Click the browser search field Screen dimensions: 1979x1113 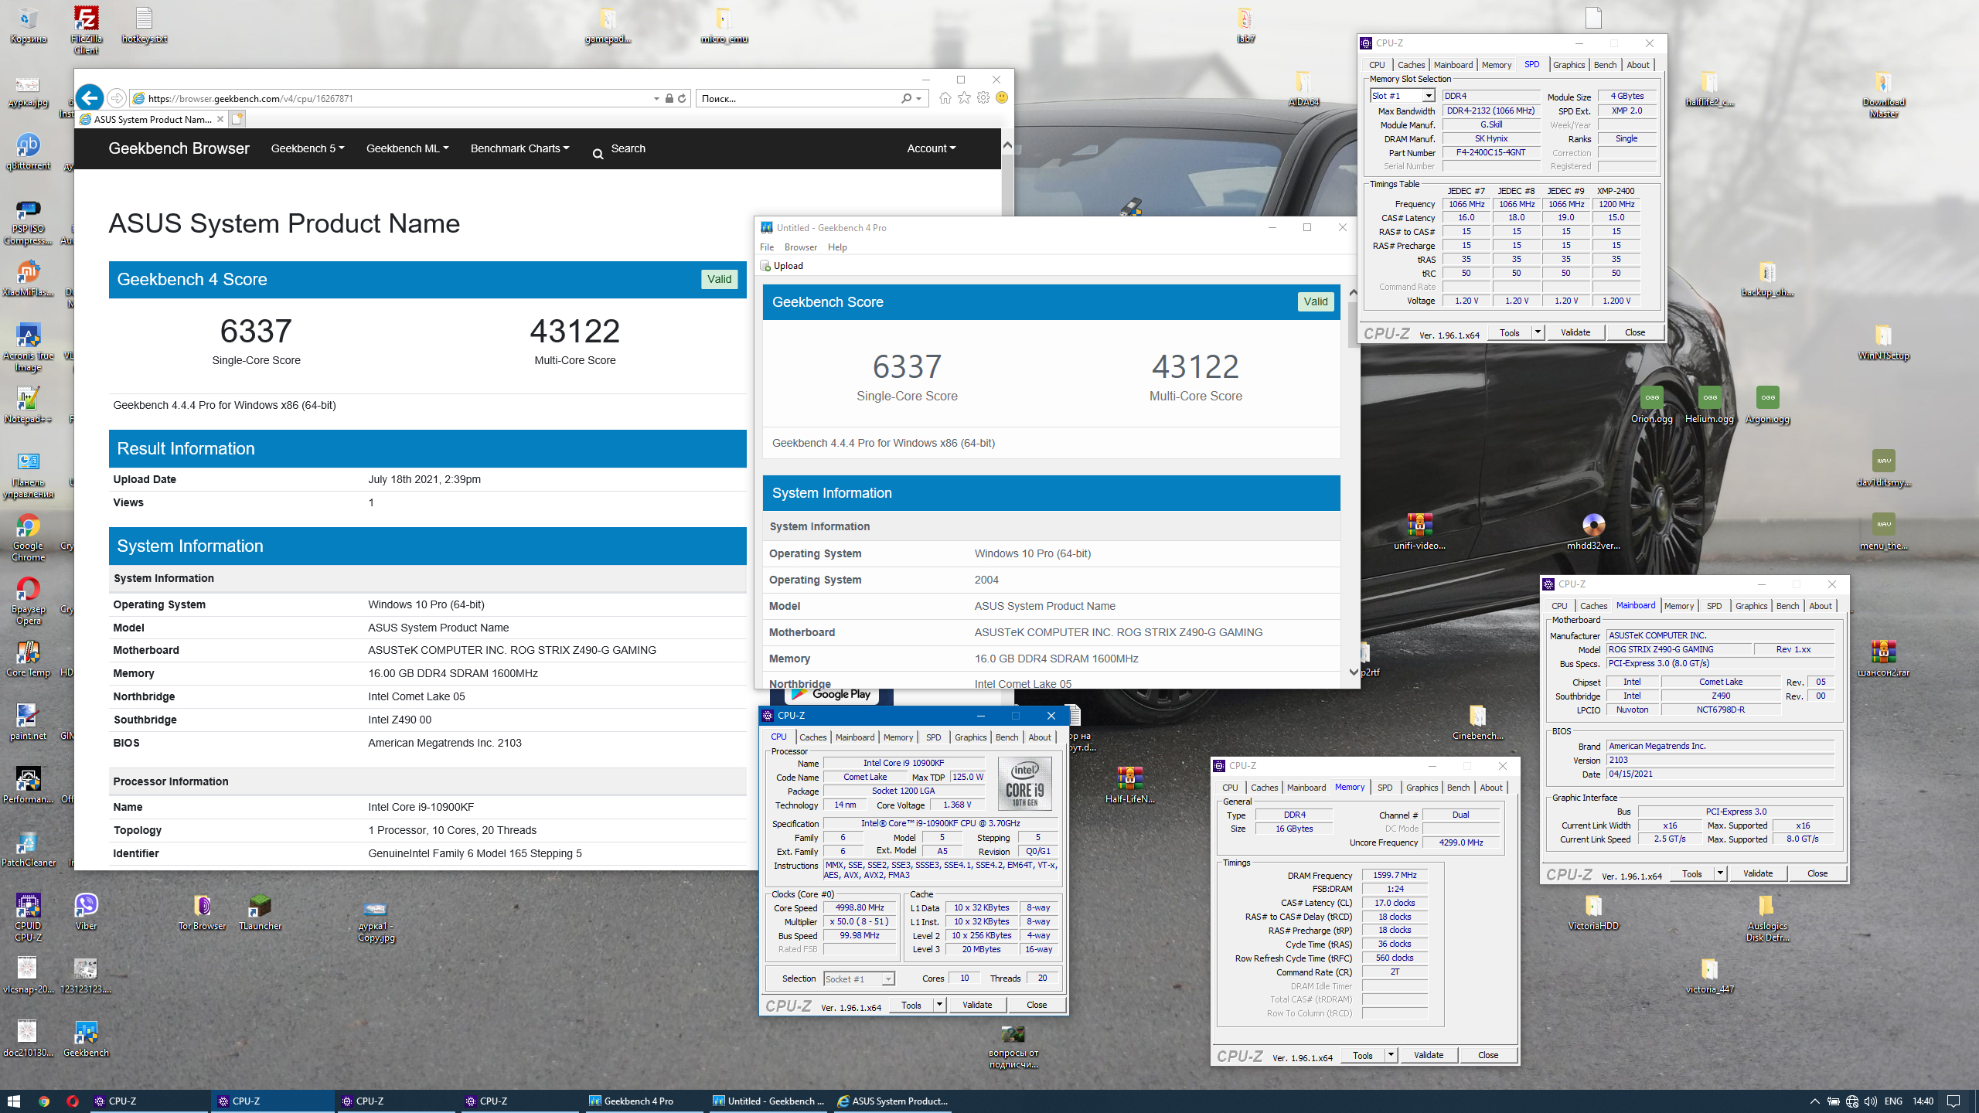pos(799,98)
